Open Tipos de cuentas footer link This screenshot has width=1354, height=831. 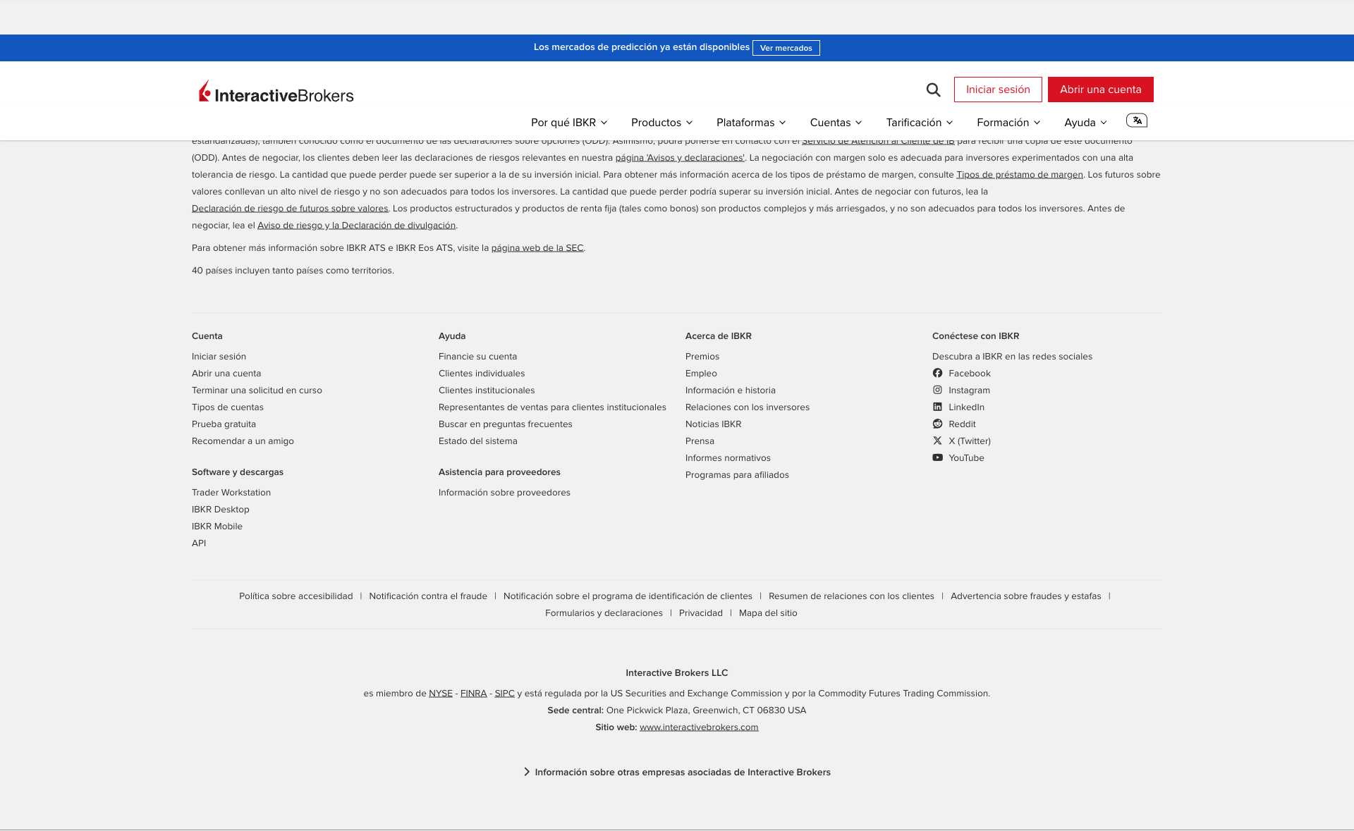pyautogui.click(x=227, y=407)
